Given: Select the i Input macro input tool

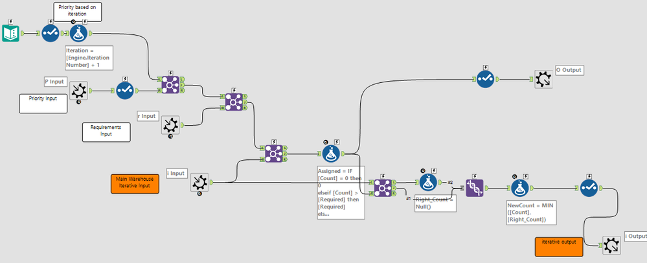Looking at the screenshot, I should (x=199, y=182).
